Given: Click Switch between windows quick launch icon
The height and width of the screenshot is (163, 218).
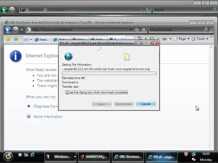Looking at the screenshot, I should pyautogui.click(x=26, y=155).
